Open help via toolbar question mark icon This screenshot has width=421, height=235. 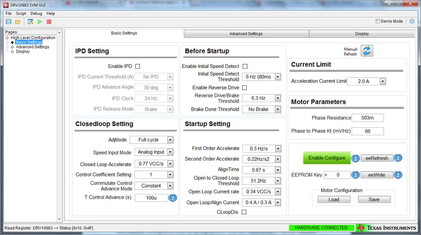point(412,21)
